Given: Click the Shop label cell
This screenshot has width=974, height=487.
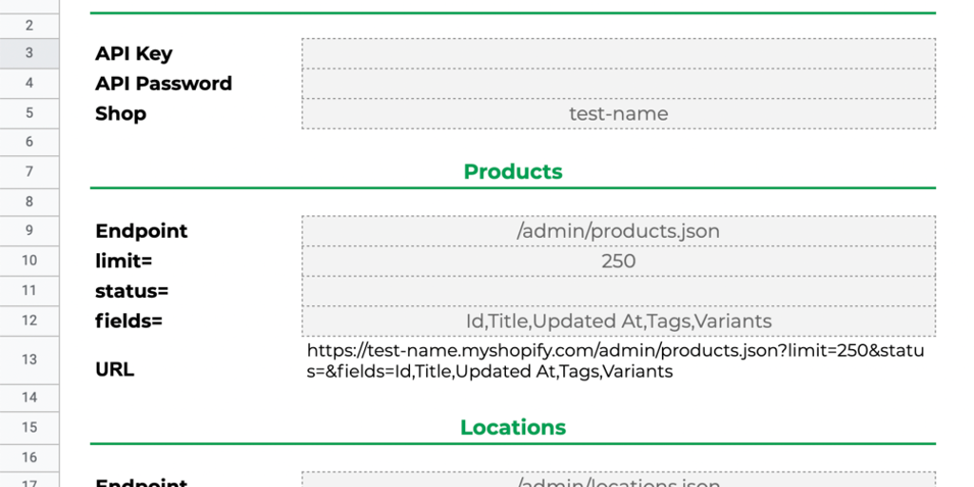Looking at the screenshot, I should pos(121,113).
